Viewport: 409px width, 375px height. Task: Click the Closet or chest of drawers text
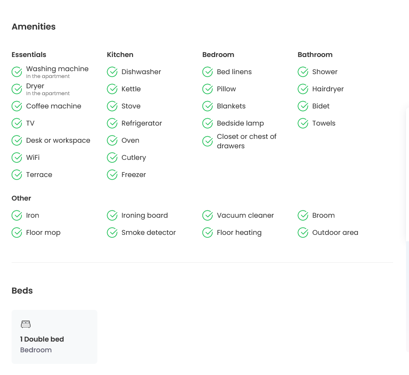(x=247, y=141)
